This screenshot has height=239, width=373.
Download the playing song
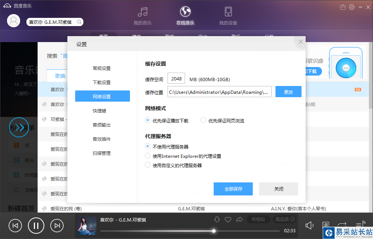pos(217,220)
